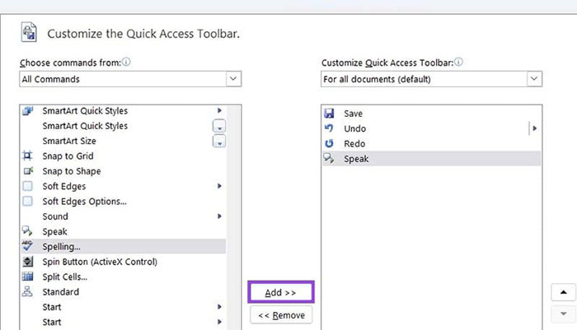Image resolution: width=577 pixels, height=330 pixels.
Task: Click the Spelling... command icon
Action: click(28, 246)
